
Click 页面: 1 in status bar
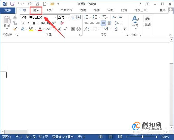coord(7,137)
